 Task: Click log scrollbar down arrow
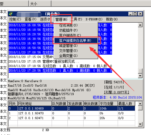click(x=140, y=76)
